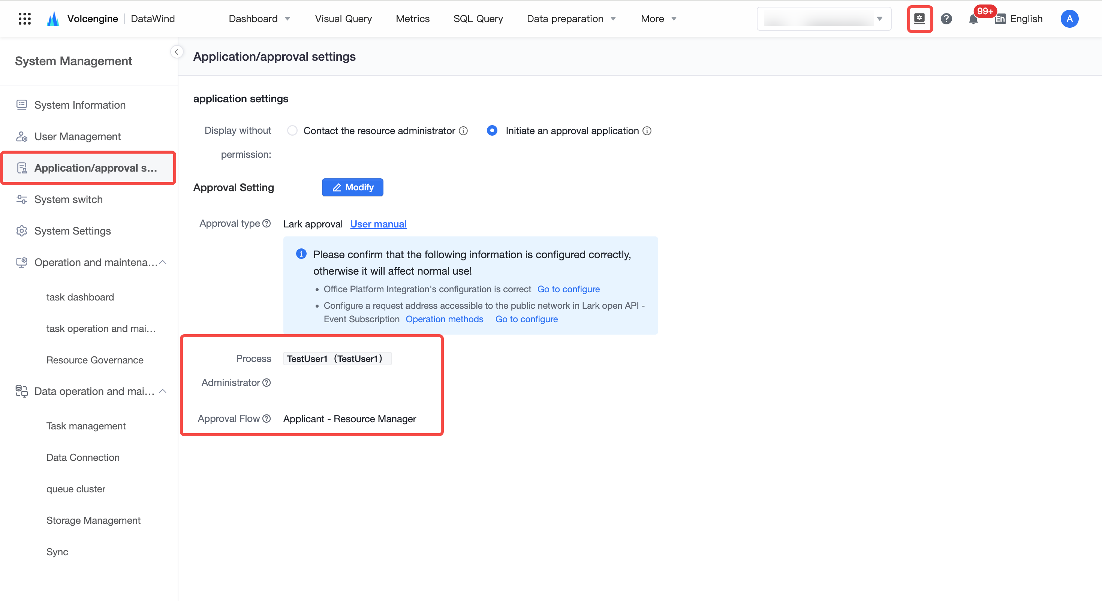Screen dimensions: 1102x601
Task: Open the app launcher grid icon
Action: tap(25, 19)
